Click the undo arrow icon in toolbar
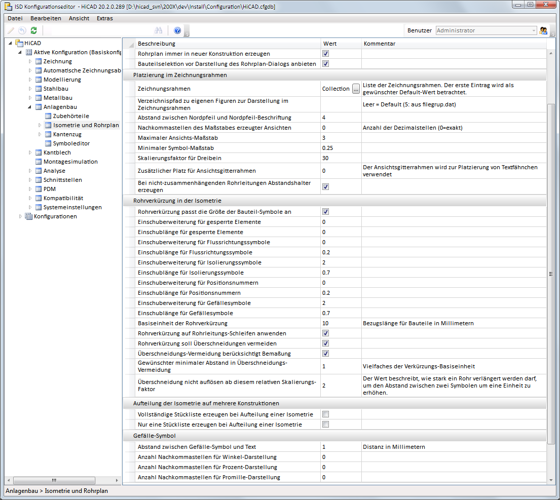560x500 pixels. (x=22, y=30)
